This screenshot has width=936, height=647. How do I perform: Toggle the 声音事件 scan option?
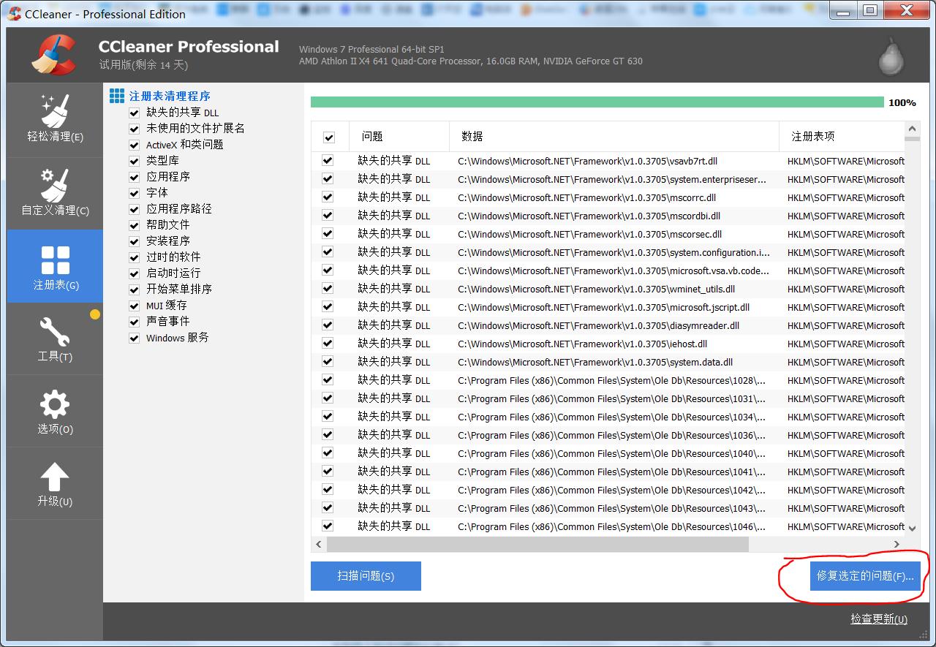pos(135,321)
